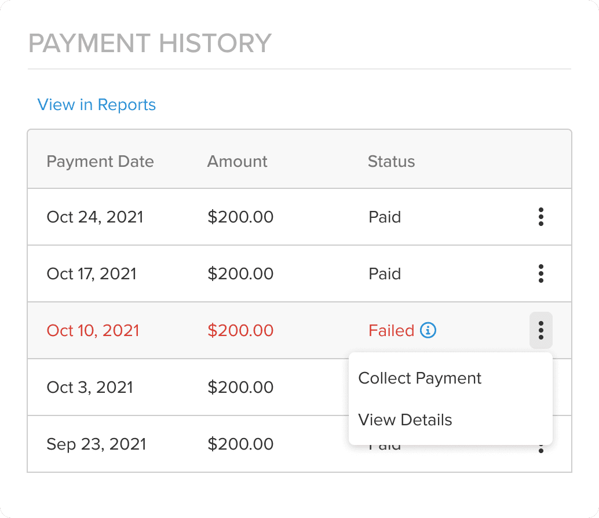
Task: Click the info icon beside Failed status
Action: tap(428, 330)
